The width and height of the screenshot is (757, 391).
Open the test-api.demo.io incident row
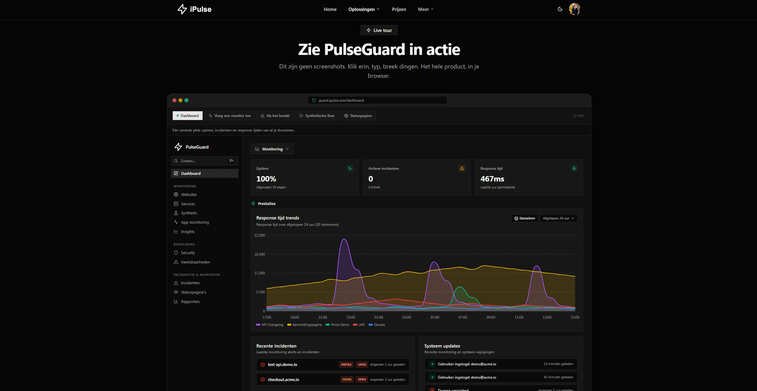point(333,365)
